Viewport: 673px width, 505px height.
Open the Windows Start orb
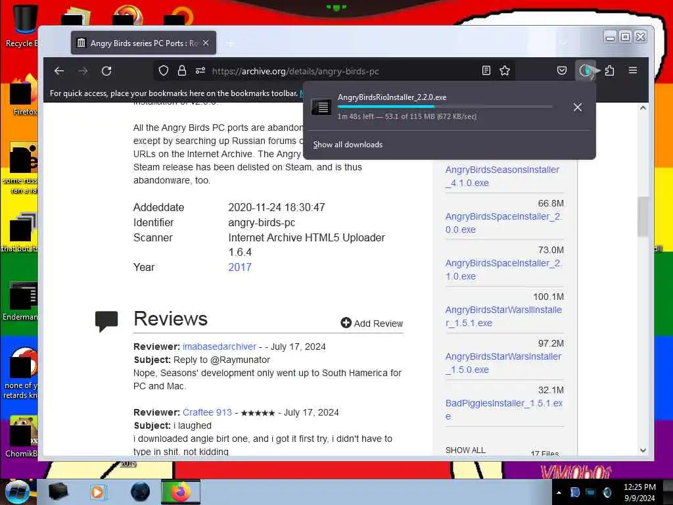click(16, 492)
